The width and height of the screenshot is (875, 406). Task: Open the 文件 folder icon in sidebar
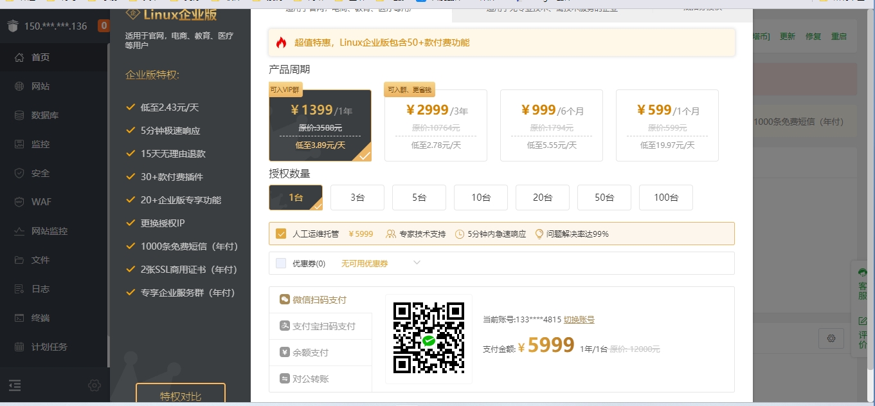(19, 260)
